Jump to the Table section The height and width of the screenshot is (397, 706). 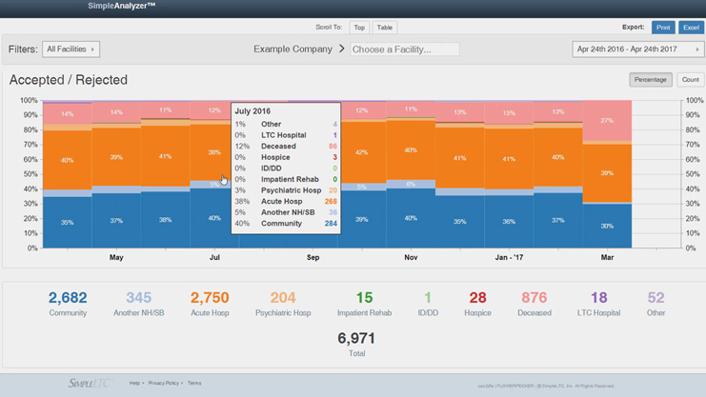tap(385, 28)
